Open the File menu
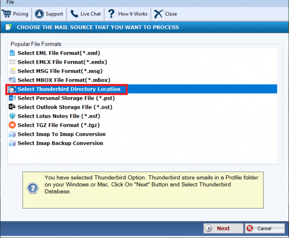 point(10,2)
